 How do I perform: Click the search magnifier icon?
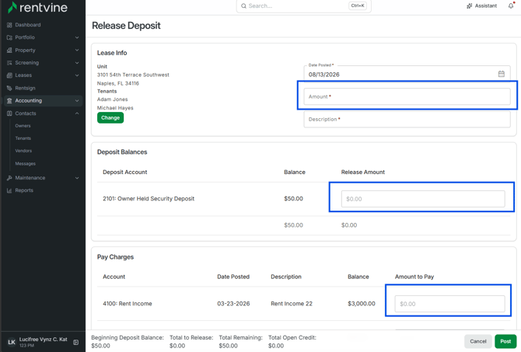pyautogui.click(x=243, y=5)
